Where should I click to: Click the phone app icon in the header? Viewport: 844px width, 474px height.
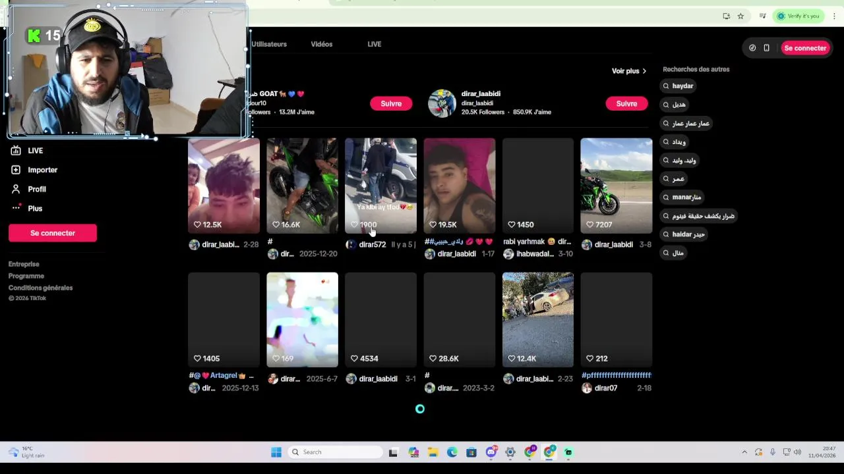click(766, 48)
